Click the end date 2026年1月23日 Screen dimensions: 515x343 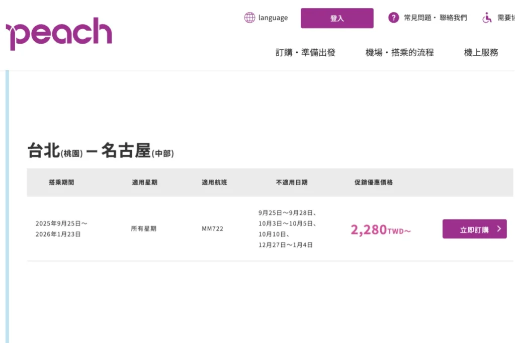[x=58, y=234]
